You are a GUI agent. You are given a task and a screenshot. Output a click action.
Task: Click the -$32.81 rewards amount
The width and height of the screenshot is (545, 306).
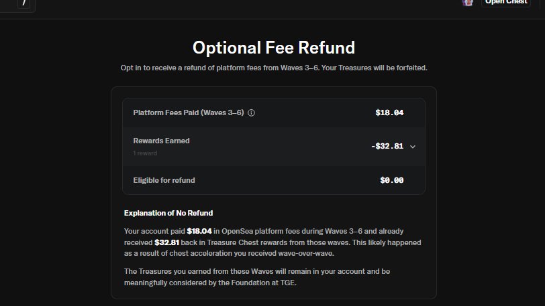387,146
